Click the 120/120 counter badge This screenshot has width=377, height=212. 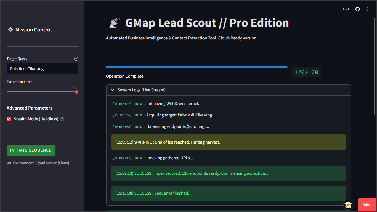tap(306, 72)
